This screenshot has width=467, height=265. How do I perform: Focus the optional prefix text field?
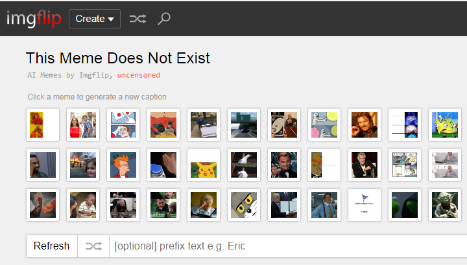[285, 246]
